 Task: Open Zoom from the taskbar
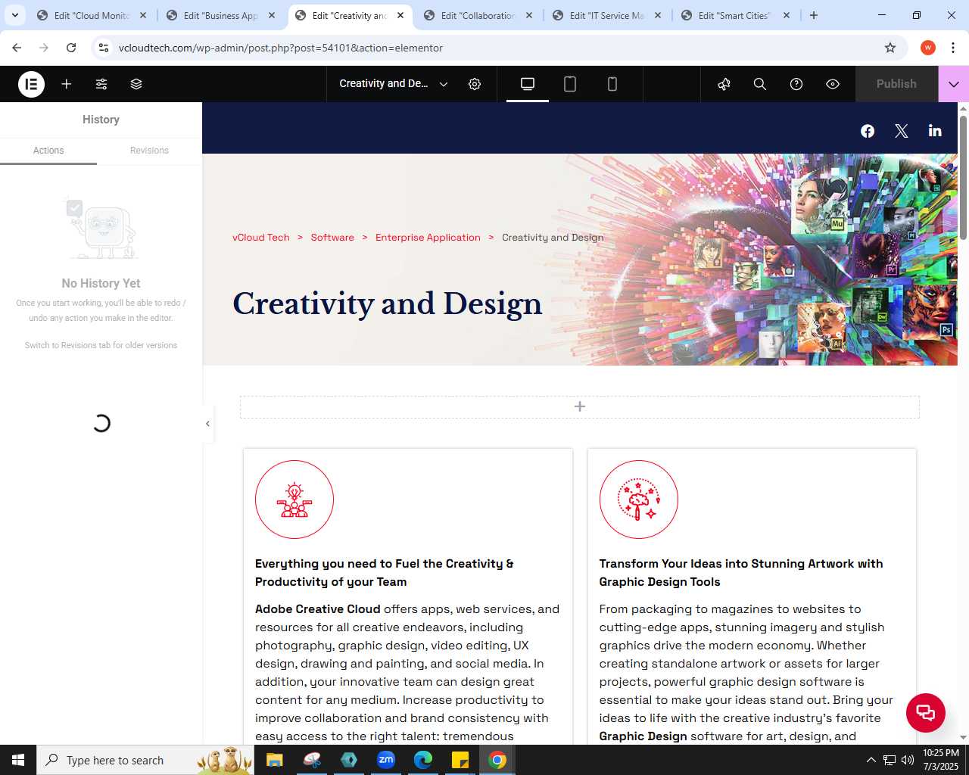point(386,760)
